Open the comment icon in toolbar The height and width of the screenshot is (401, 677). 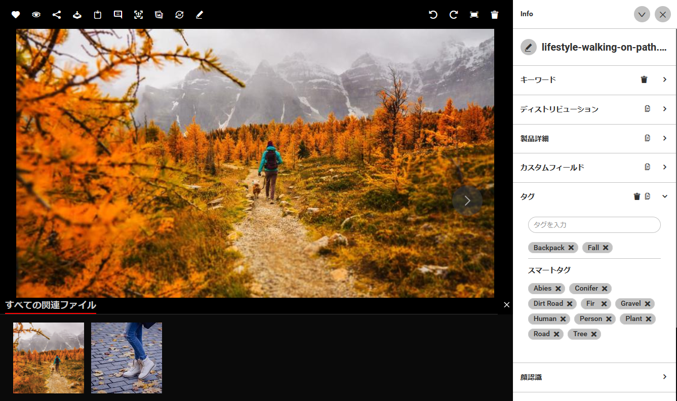click(x=118, y=15)
